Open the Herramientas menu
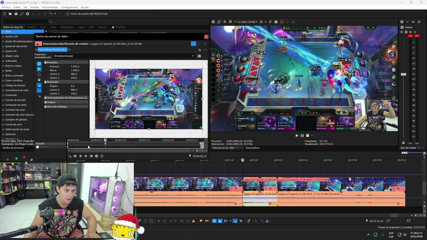 click(x=50, y=7)
